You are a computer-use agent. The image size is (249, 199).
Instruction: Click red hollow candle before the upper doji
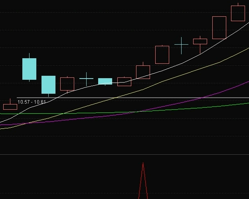[162, 55]
